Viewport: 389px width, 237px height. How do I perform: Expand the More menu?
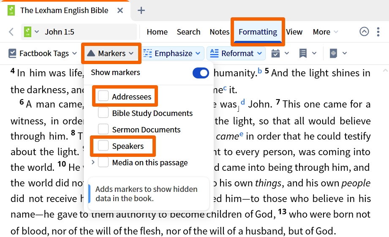tap(325, 32)
